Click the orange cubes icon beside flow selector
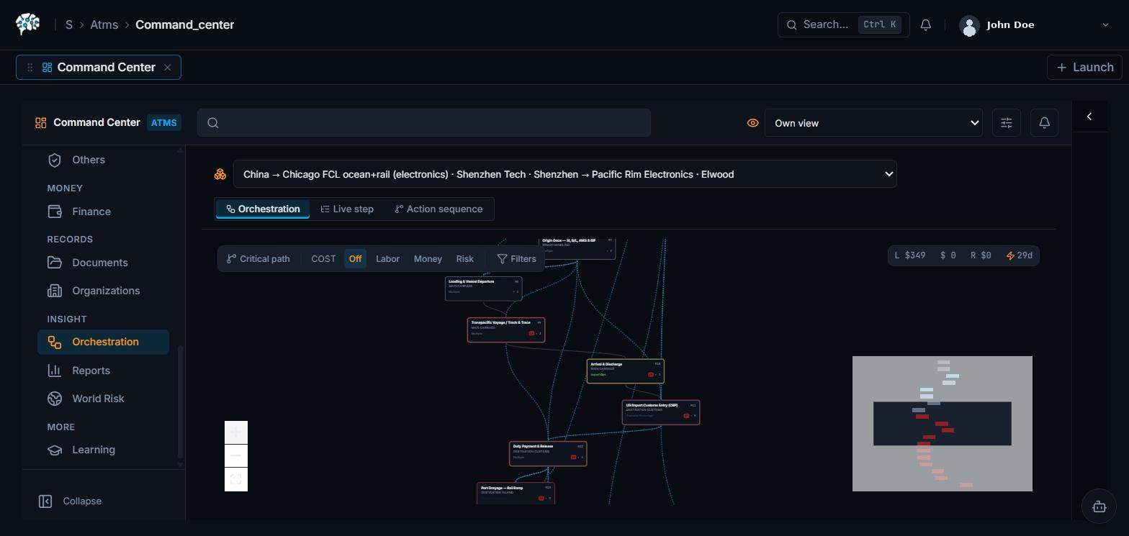 pos(220,174)
